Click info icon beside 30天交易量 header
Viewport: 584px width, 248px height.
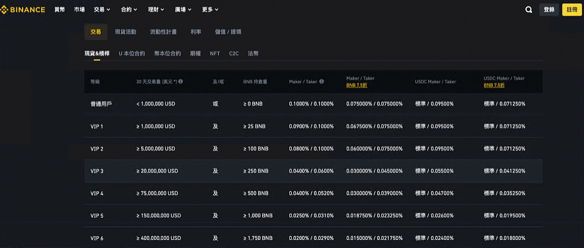(x=181, y=81)
